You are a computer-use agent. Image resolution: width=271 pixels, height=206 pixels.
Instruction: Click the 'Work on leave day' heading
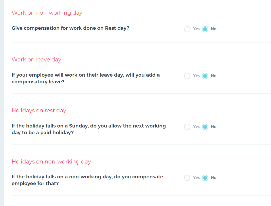[36, 60]
